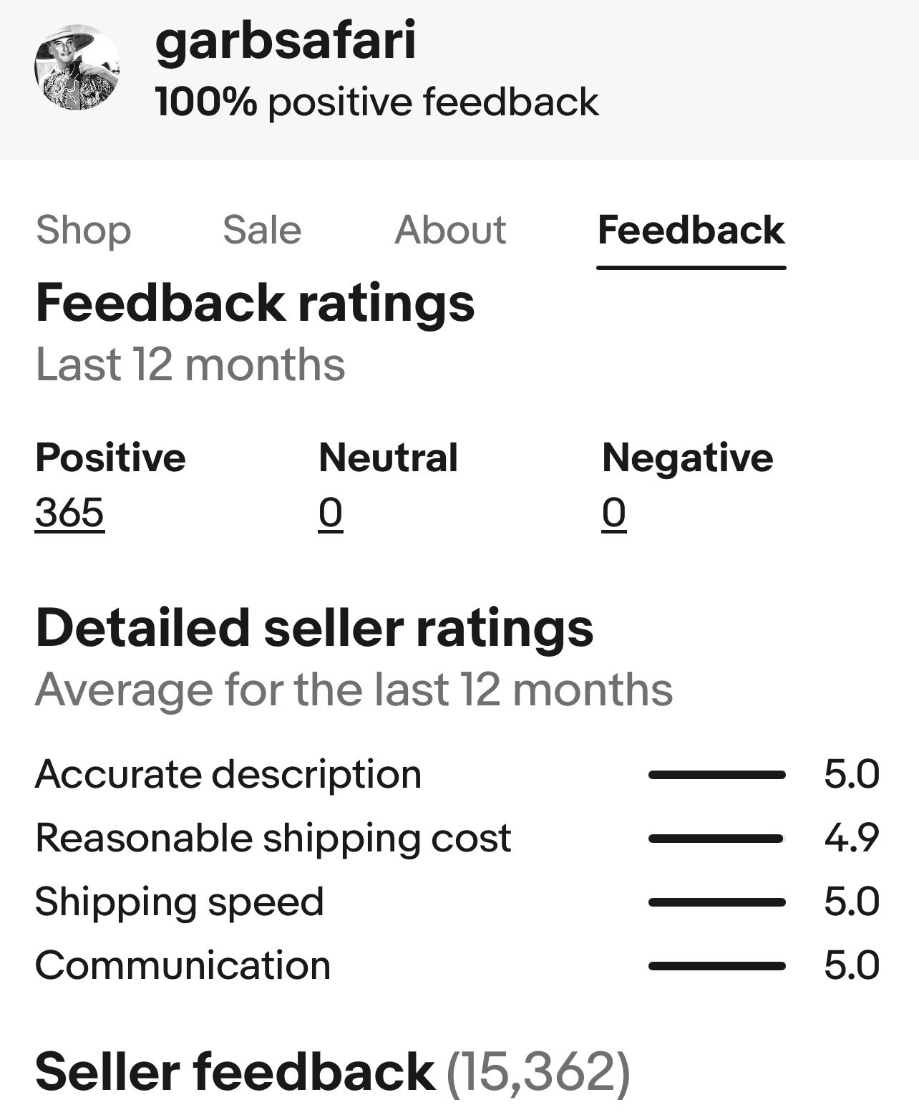Open the negative feedback count link
919x1120 pixels.
(614, 513)
